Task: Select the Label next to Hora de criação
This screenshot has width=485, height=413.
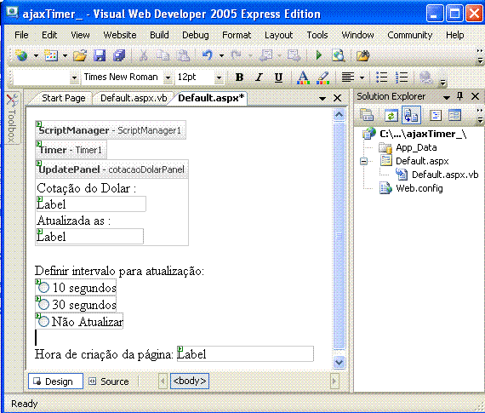Action: pos(245,354)
